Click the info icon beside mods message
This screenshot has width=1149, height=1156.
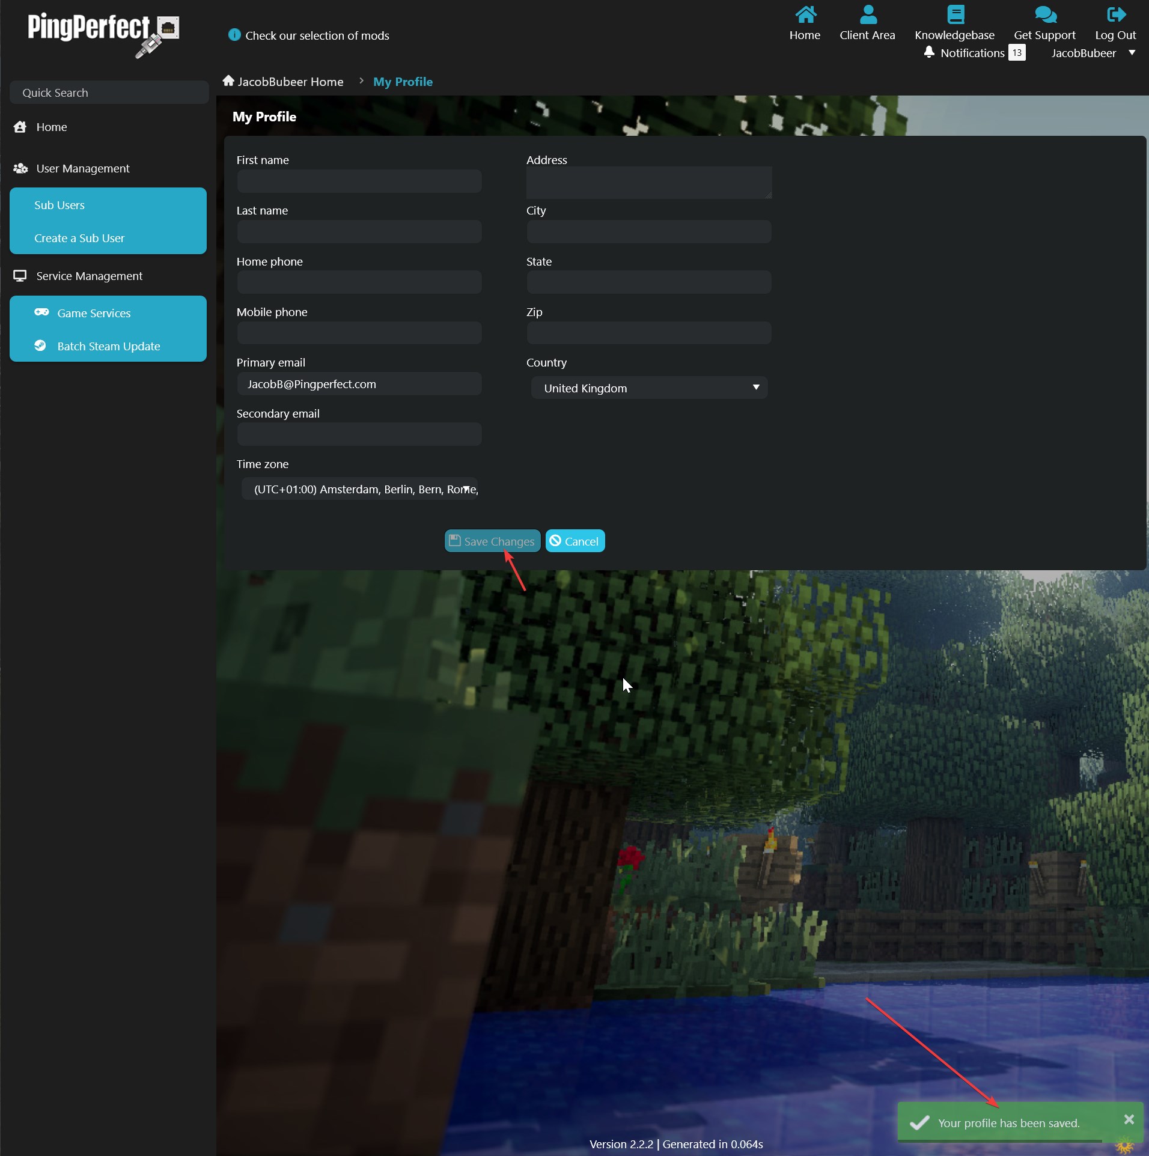click(234, 35)
